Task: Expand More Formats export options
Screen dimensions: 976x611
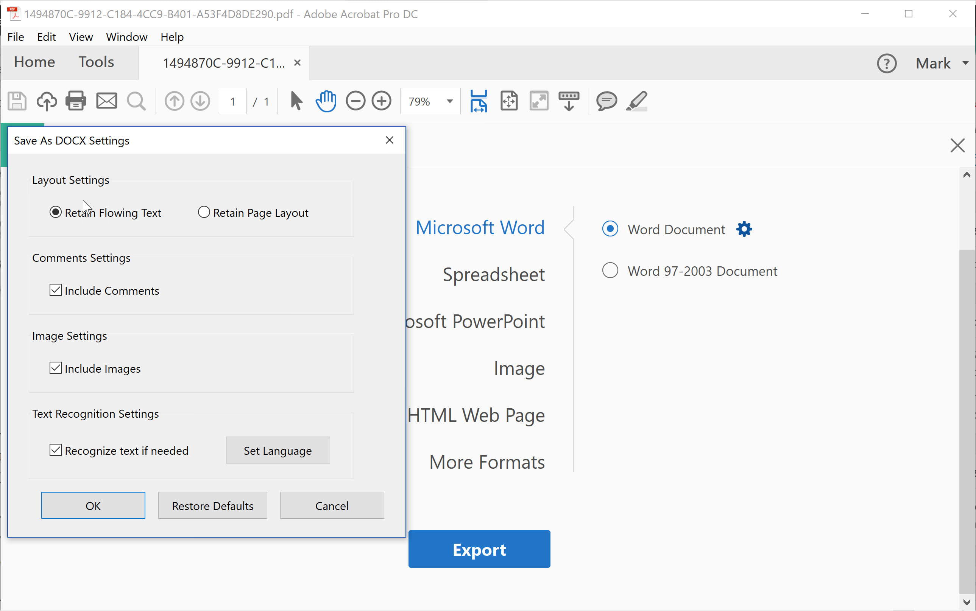Action: click(x=487, y=461)
